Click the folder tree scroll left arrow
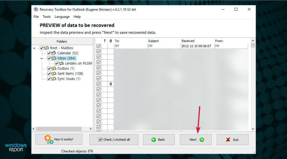The height and width of the screenshot is (159, 287). pyautogui.click(x=34, y=129)
